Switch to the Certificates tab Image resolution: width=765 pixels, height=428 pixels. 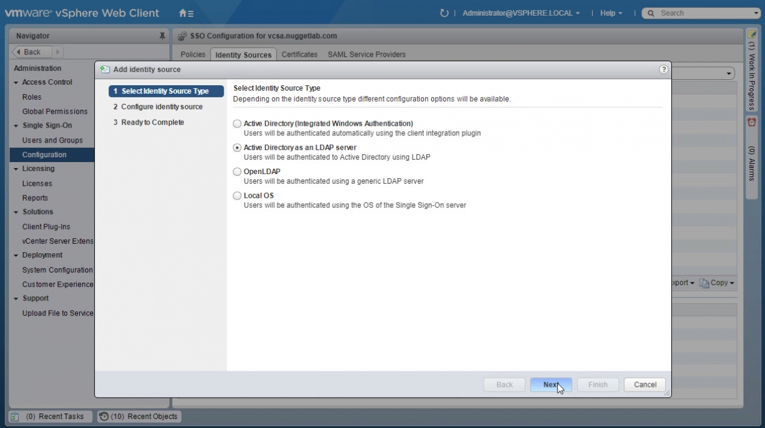[x=299, y=54]
